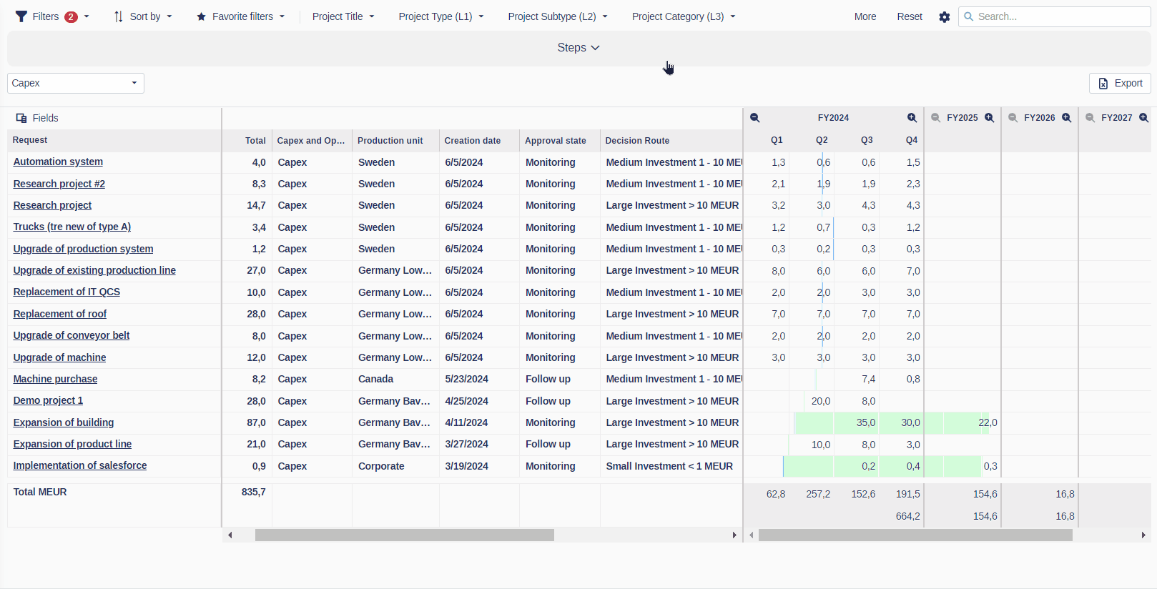Open Machine purchase link
This screenshot has height=589, width=1157.
[x=55, y=379]
